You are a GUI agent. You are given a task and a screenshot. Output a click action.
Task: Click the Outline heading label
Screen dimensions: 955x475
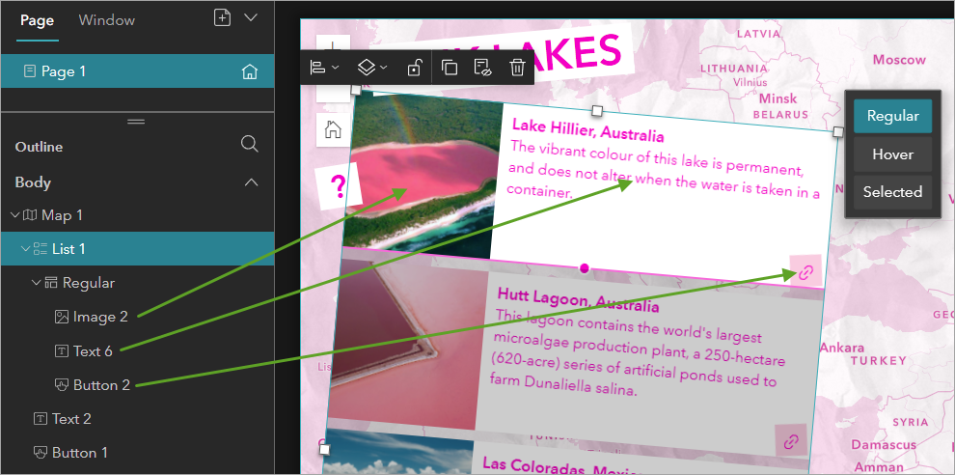click(39, 147)
